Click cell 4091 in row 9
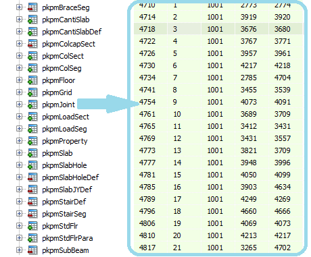Viewport: 311px width, 257px height. 283,102
